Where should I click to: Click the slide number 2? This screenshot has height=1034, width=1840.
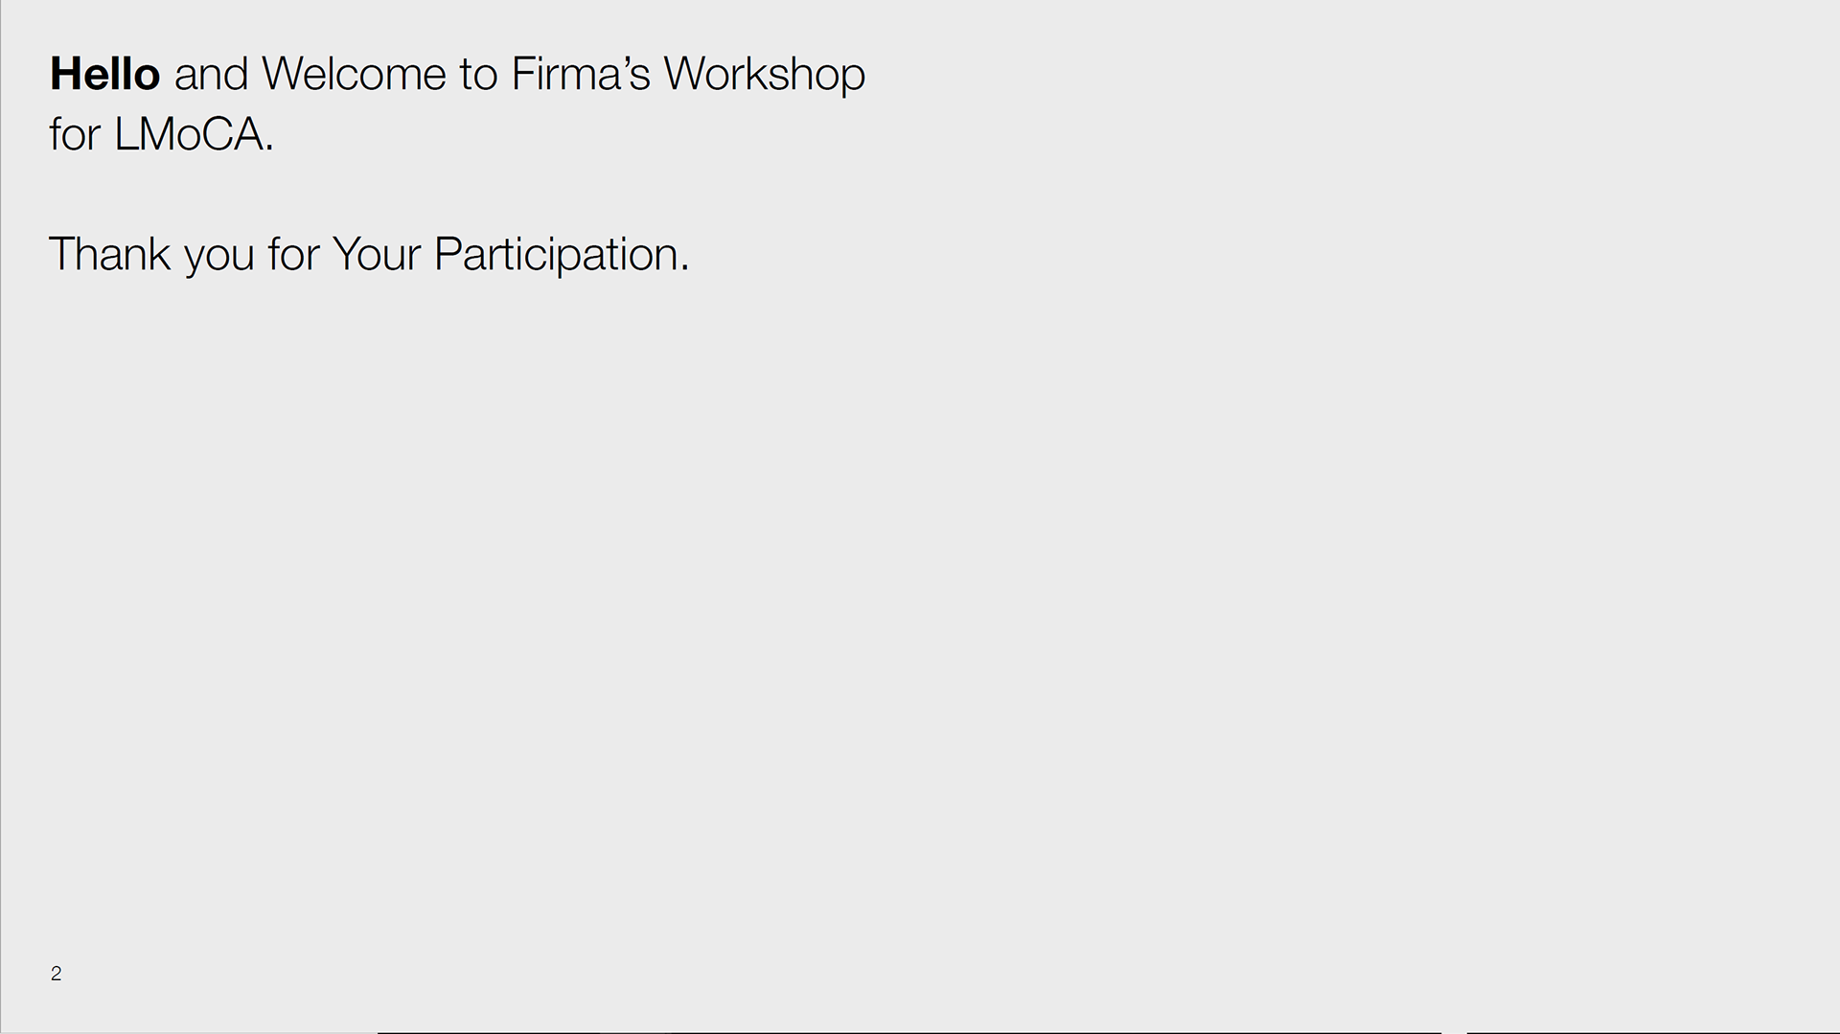pyautogui.click(x=56, y=974)
